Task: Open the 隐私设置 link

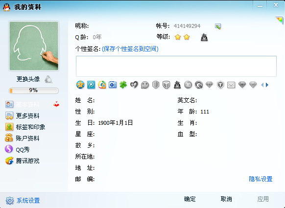Action: [261, 179]
